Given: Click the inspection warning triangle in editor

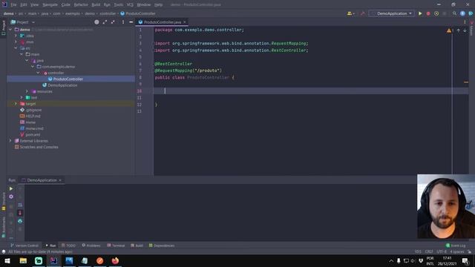Looking at the screenshot, I should click(448, 30).
